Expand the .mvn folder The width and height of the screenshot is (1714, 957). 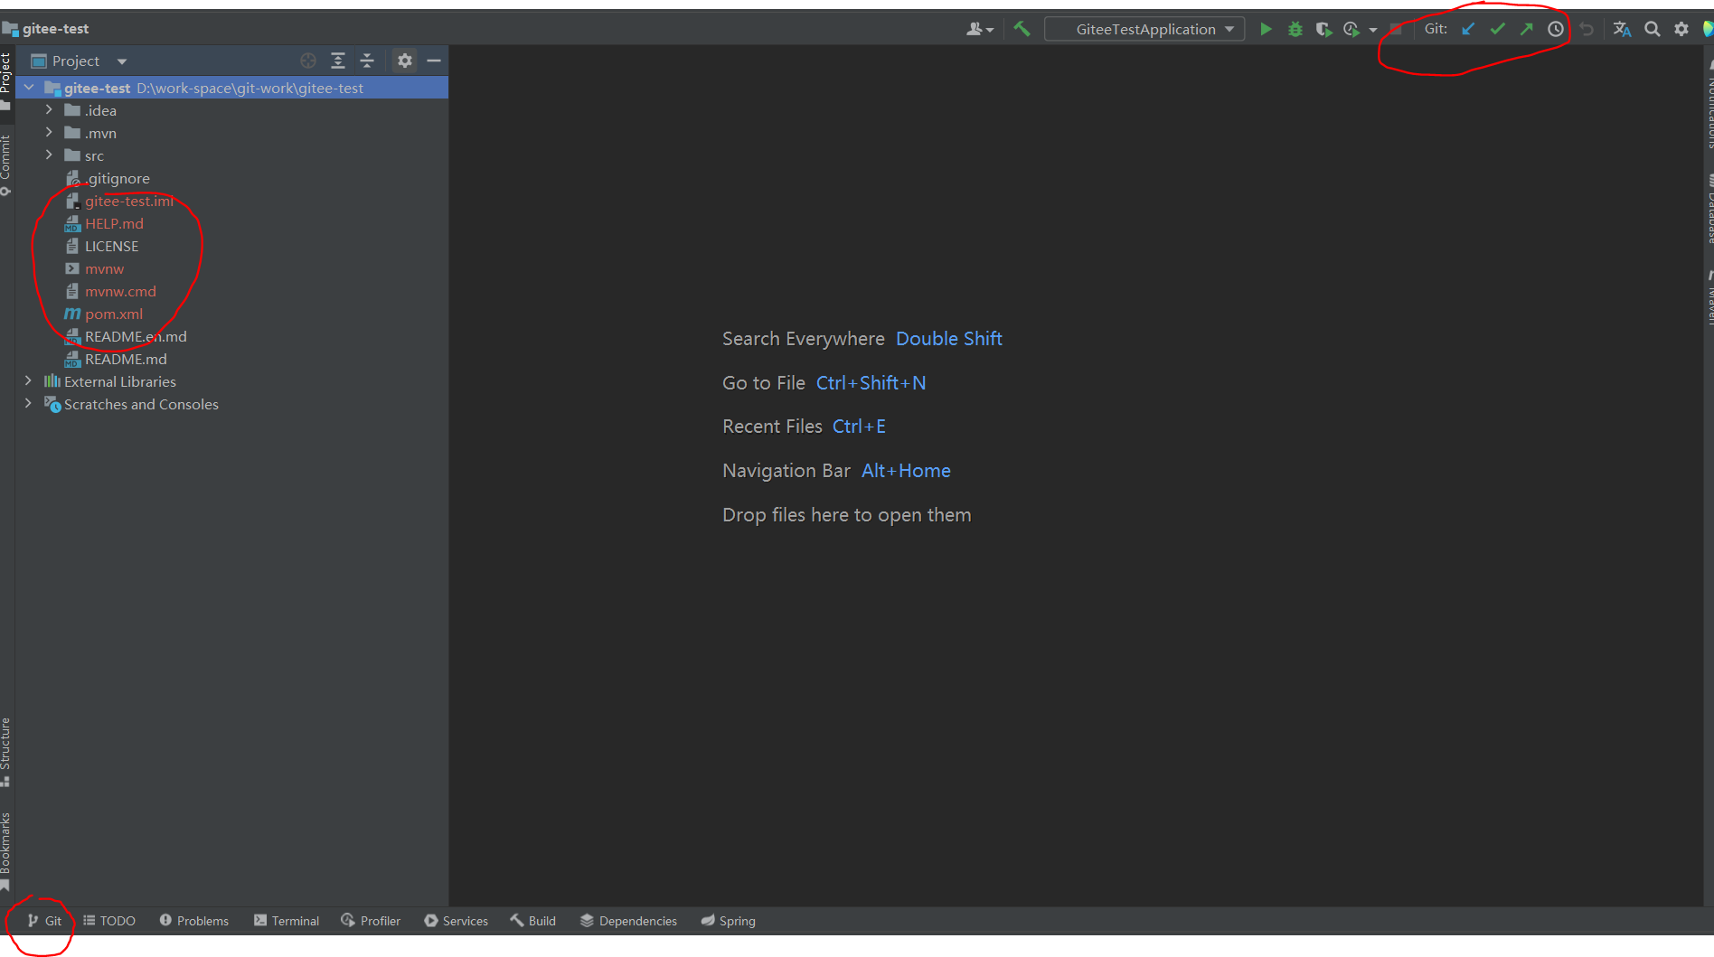50,133
